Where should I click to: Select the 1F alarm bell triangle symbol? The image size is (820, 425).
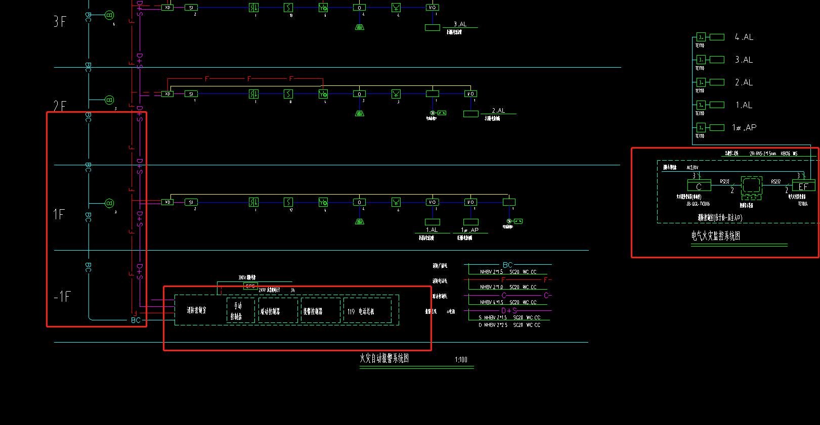click(359, 221)
